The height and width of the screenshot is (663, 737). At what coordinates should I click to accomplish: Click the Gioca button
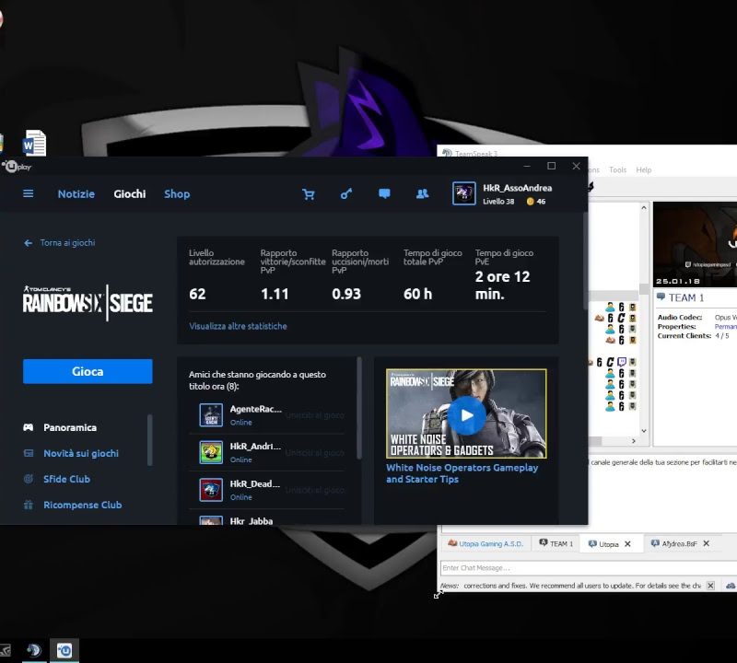(x=88, y=371)
